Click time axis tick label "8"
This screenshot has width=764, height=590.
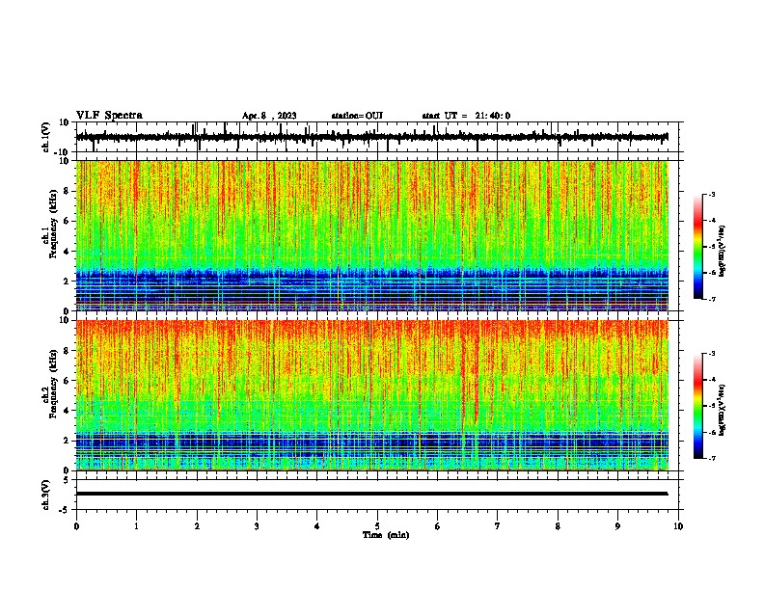point(558,526)
